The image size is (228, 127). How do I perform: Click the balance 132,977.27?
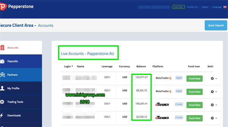coord(141,77)
